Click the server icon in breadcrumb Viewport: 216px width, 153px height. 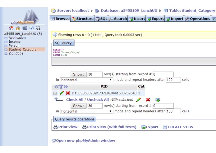[x=53, y=11]
